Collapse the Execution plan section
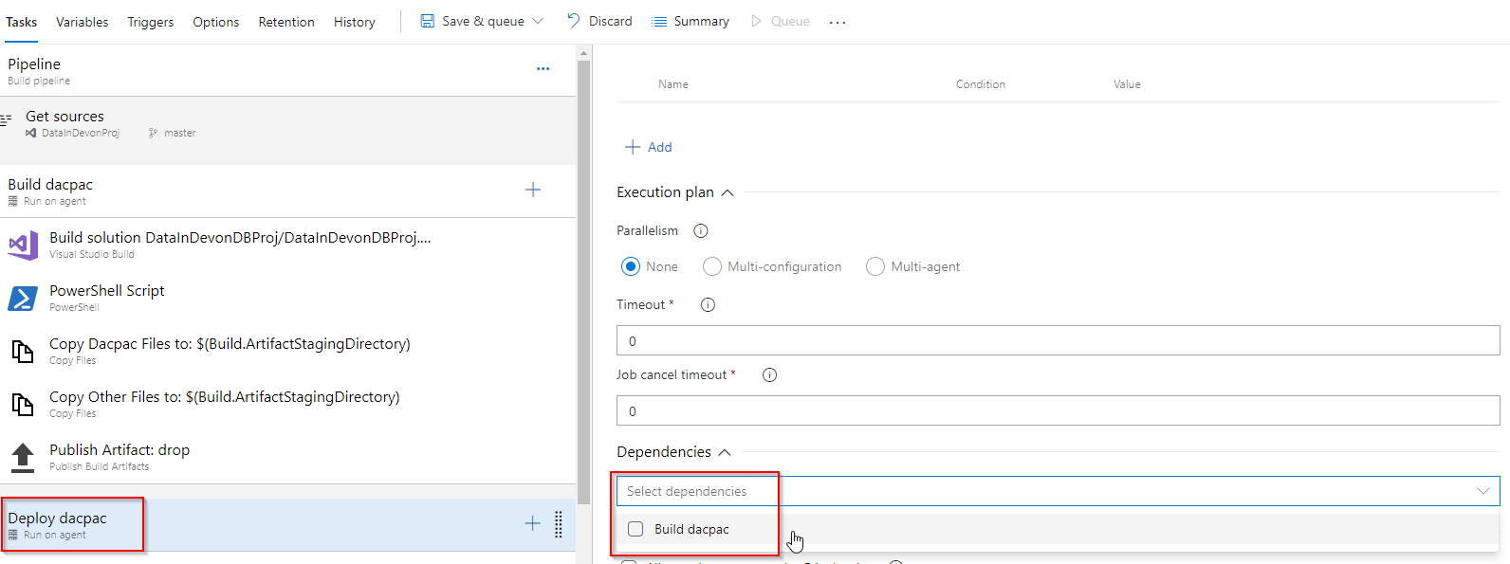1510x564 pixels. point(727,192)
